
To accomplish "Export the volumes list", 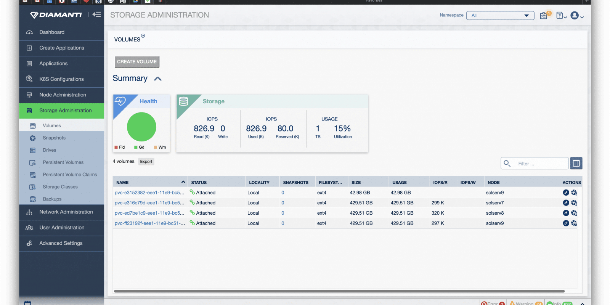I will click(x=146, y=162).
